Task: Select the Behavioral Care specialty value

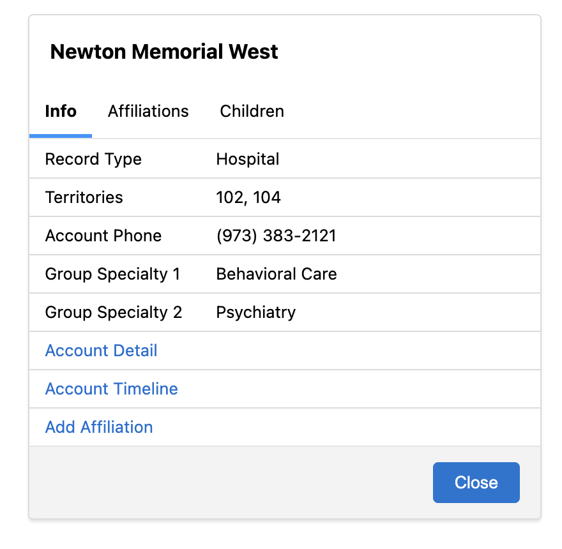Action: [277, 274]
